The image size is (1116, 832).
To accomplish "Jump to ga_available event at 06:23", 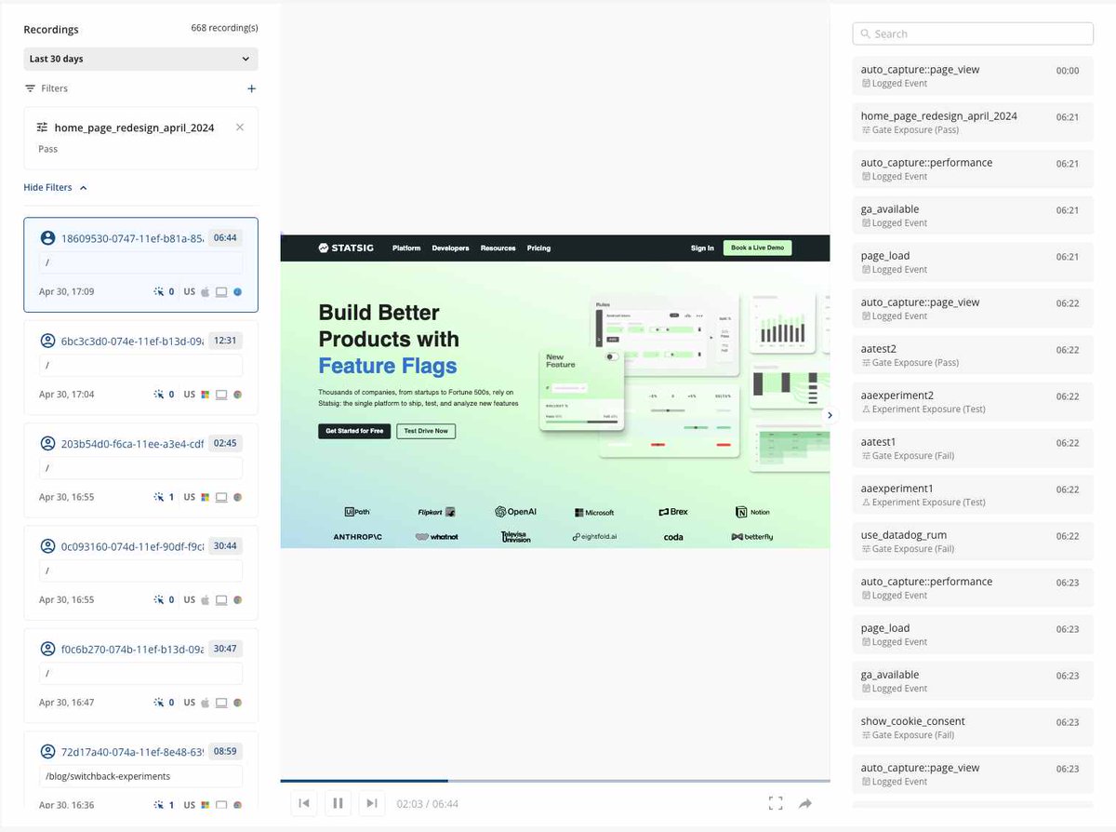I will (973, 680).
